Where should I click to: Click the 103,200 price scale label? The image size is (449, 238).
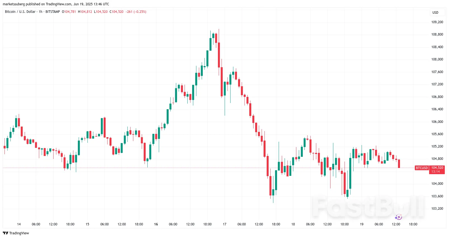tap(437, 209)
